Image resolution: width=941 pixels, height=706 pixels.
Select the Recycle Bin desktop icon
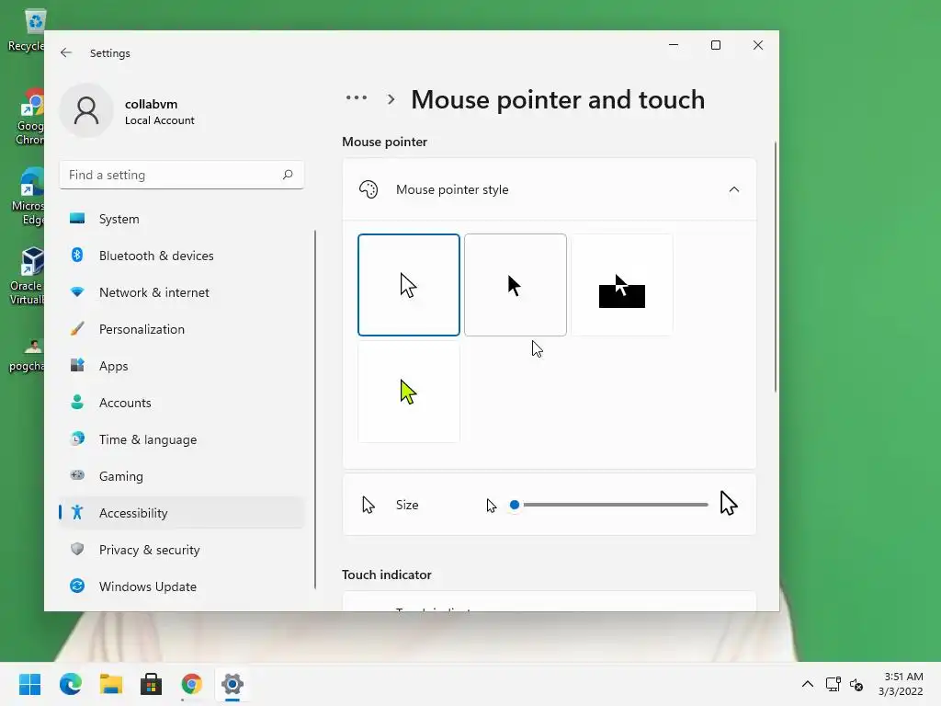pos(28,31)
